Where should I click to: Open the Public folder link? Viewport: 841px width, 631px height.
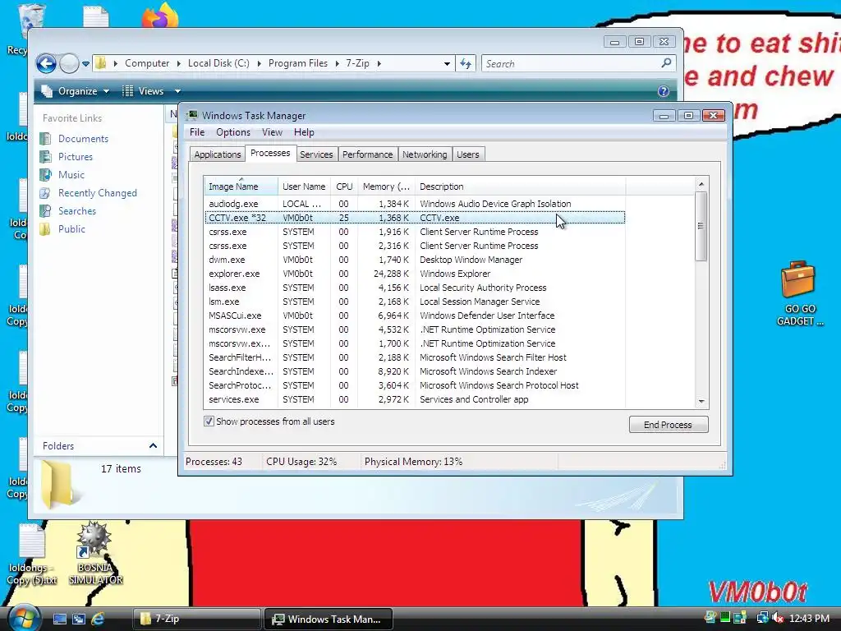point(71,229)
